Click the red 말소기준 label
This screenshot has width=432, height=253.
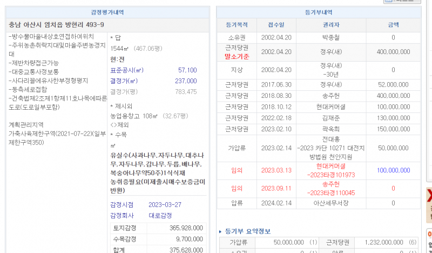click(237, 56)
